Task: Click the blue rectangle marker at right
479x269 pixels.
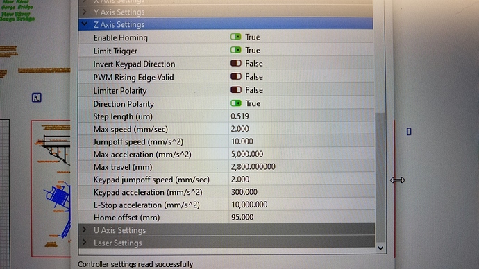Action: point(409,132)
